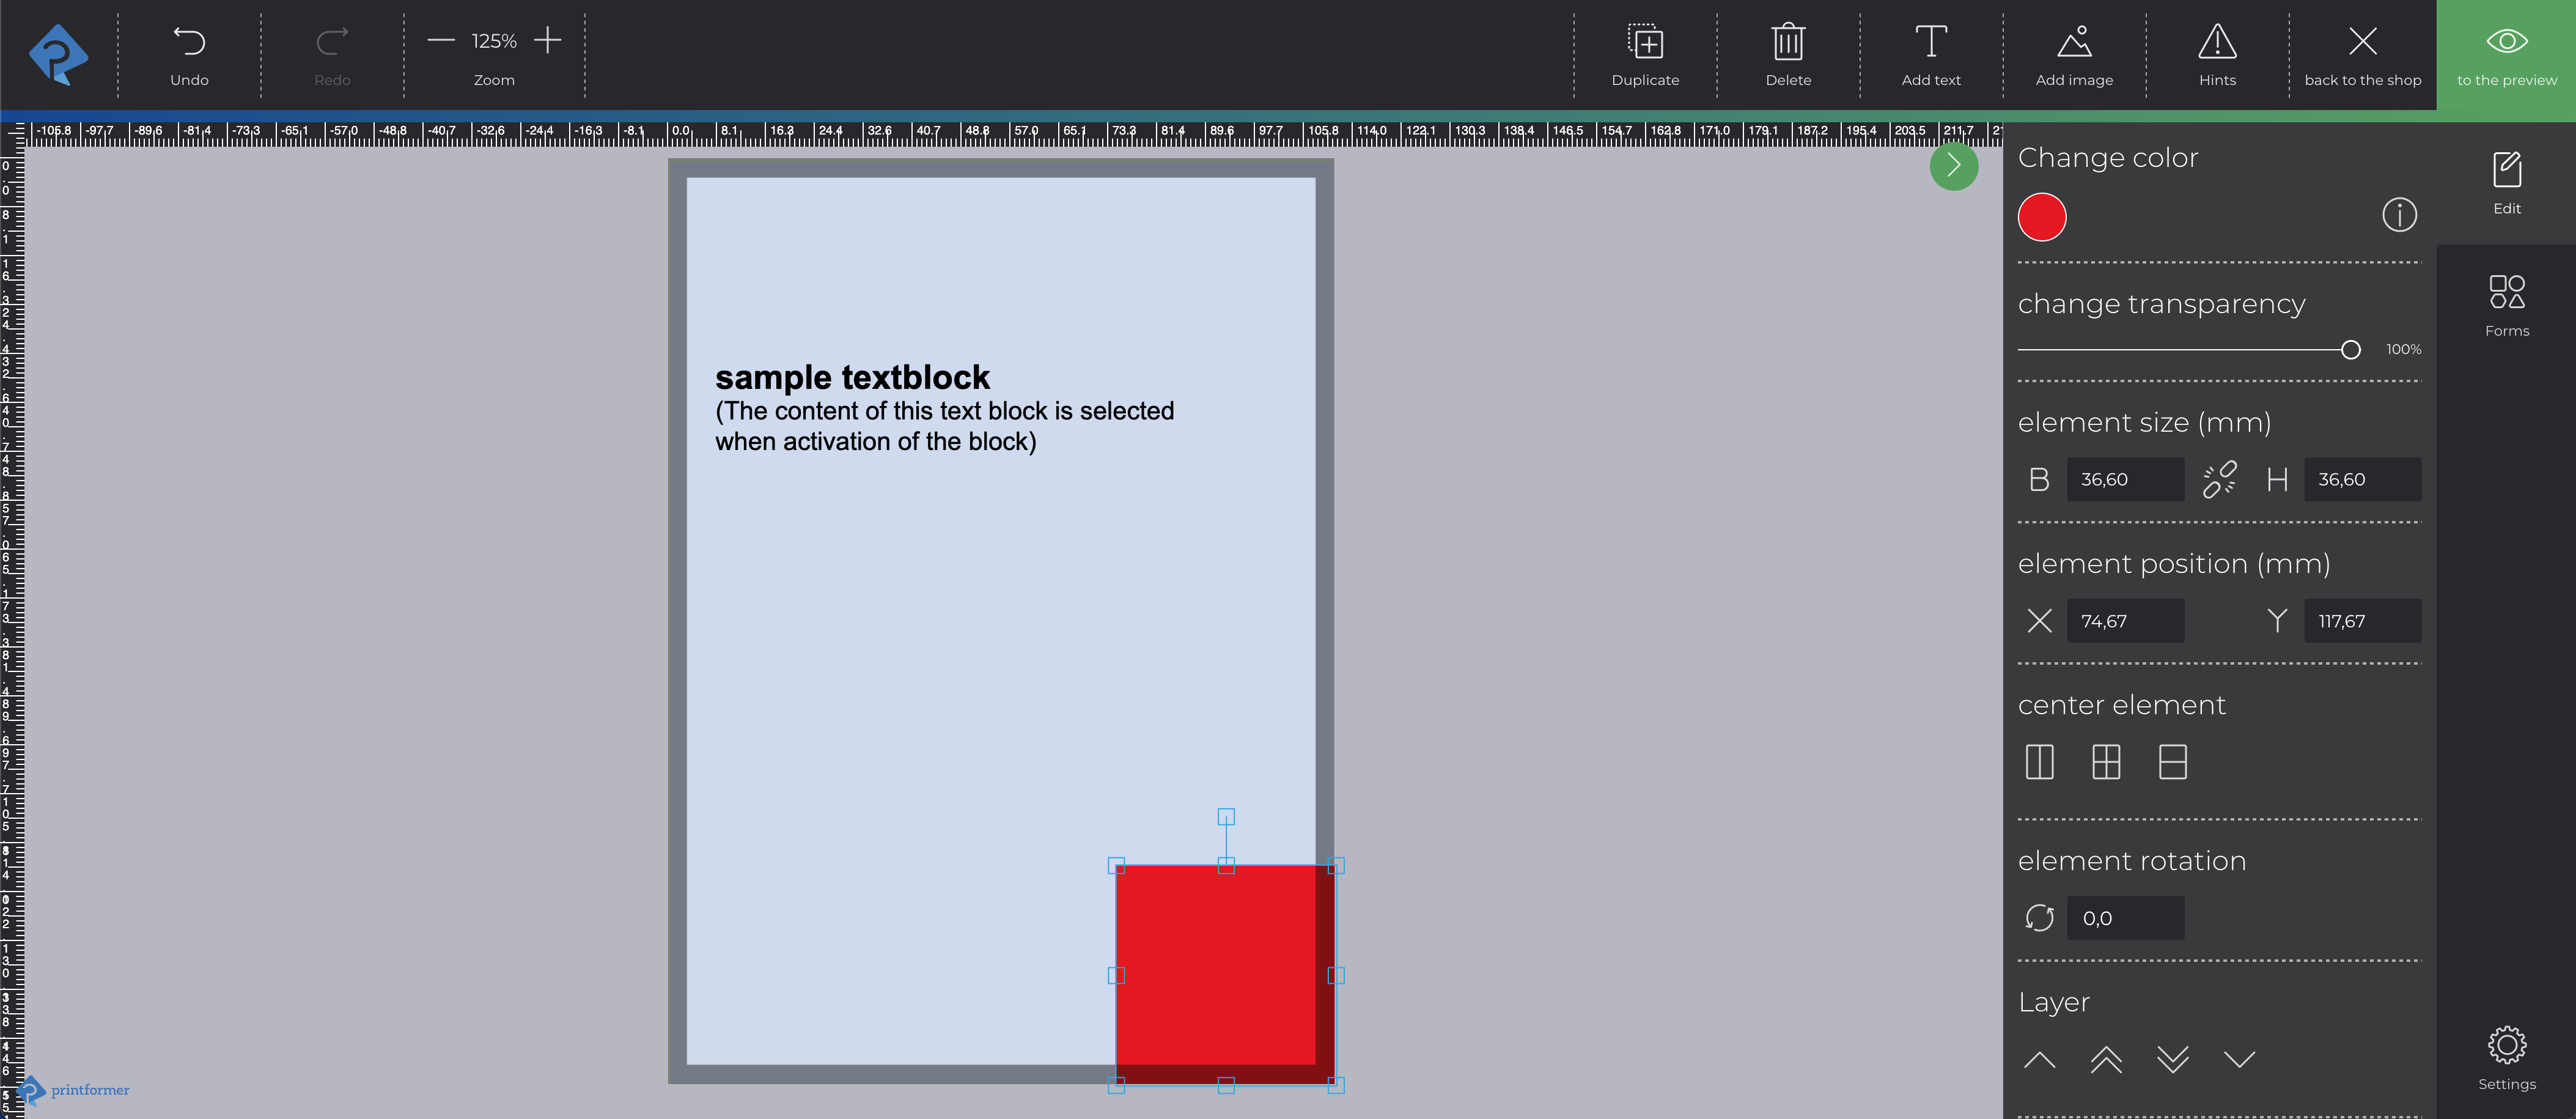This screenshot has height=1119, width=2576.
Task: Click the element width B input field
Action: (2124, 480)
